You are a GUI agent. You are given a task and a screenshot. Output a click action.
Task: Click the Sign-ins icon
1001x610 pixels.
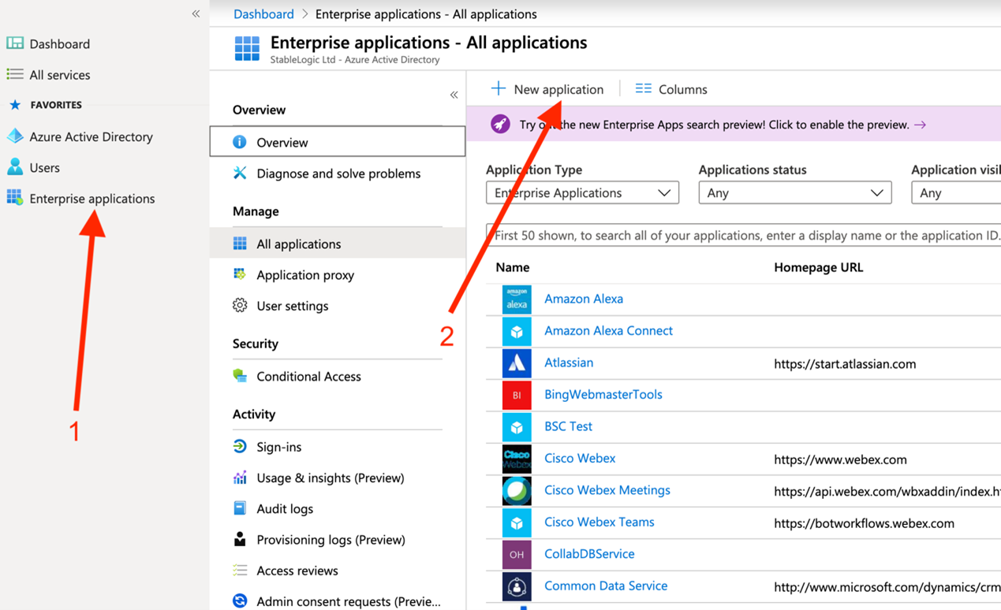coord(240,446)
